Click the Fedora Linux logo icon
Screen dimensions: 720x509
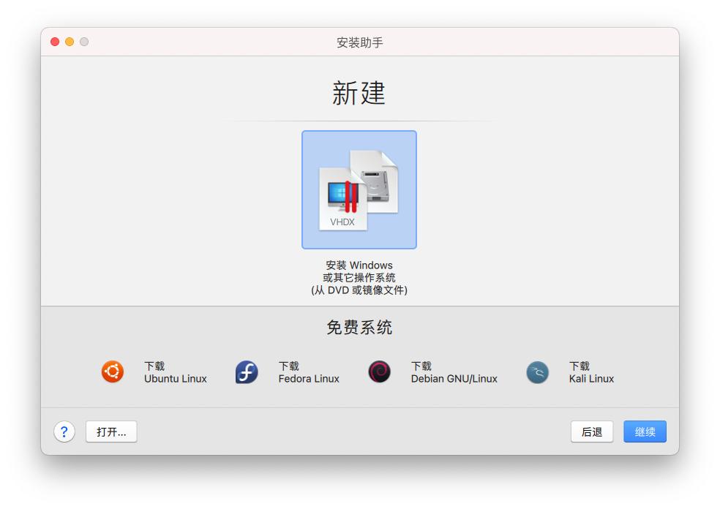click(247, 372)
